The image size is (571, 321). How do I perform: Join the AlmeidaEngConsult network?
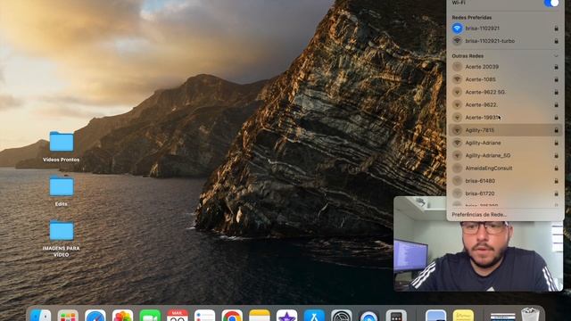click(505, 169)
